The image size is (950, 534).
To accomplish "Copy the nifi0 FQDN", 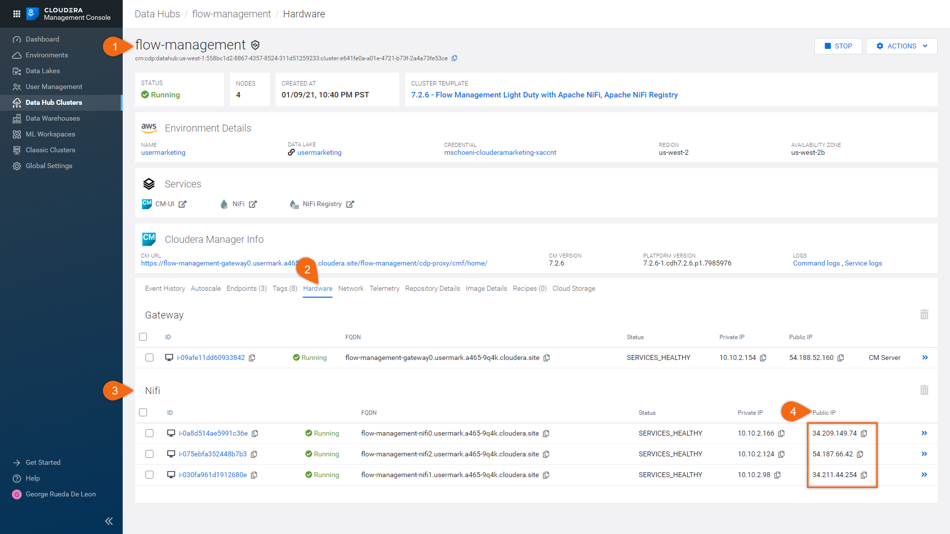I will (546, 434).
